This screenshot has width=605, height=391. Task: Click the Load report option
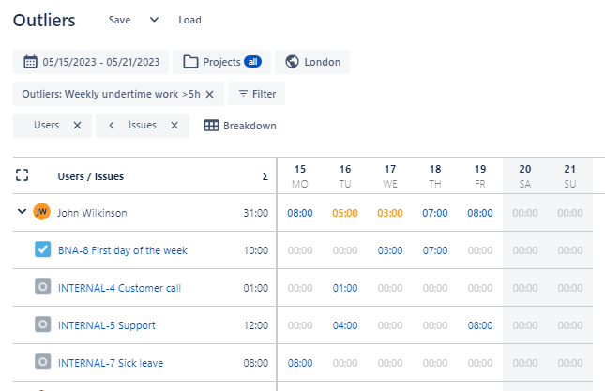(189, 20)
